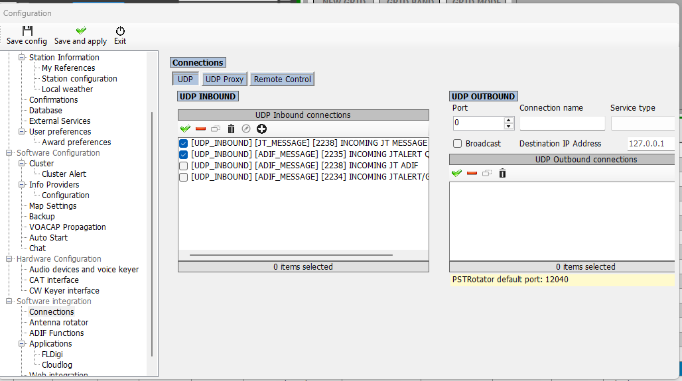Open Backup settings

click(x=42, y=217)
